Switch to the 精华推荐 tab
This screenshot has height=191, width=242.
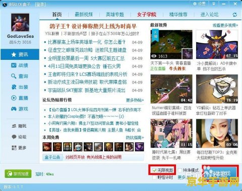point(178,15)
